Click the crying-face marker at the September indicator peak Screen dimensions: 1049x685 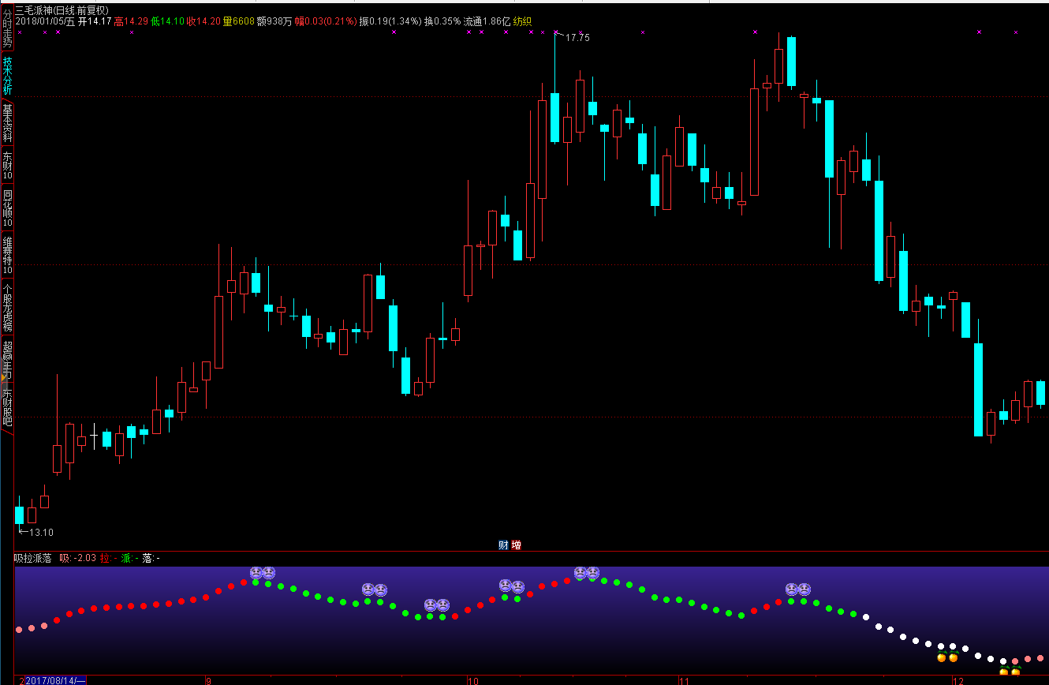point(262,573)
